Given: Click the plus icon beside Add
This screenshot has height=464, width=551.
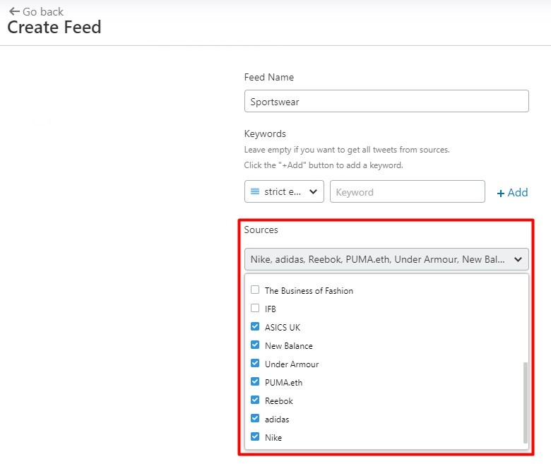Looking at the screenshot, I should (501, 194).
